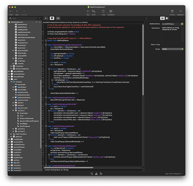Select the mainToolbar control
Screen dimensions: 193x186
pos(22,90)
